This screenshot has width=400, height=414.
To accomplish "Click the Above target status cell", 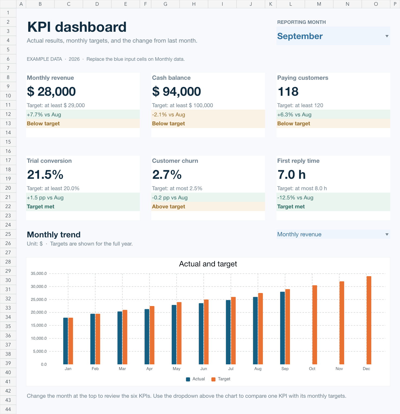I will (x=208, y=206).
